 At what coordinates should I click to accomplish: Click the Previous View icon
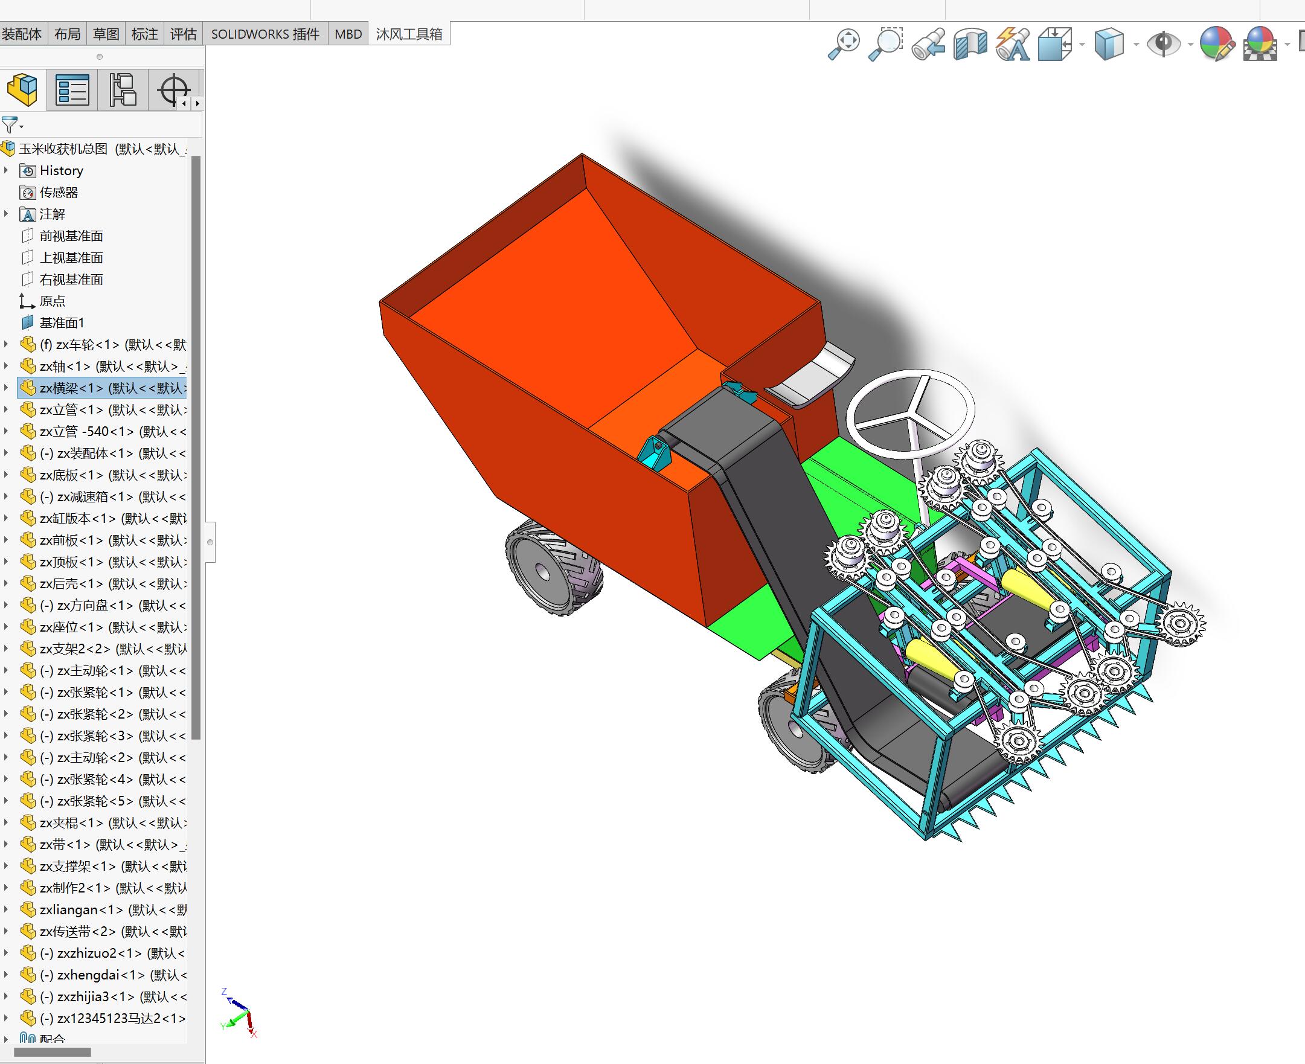928,44
